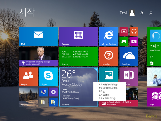
Task: Open the pictures folder tile on blue background
Action: pyautogui.click(x=53, y=102)
